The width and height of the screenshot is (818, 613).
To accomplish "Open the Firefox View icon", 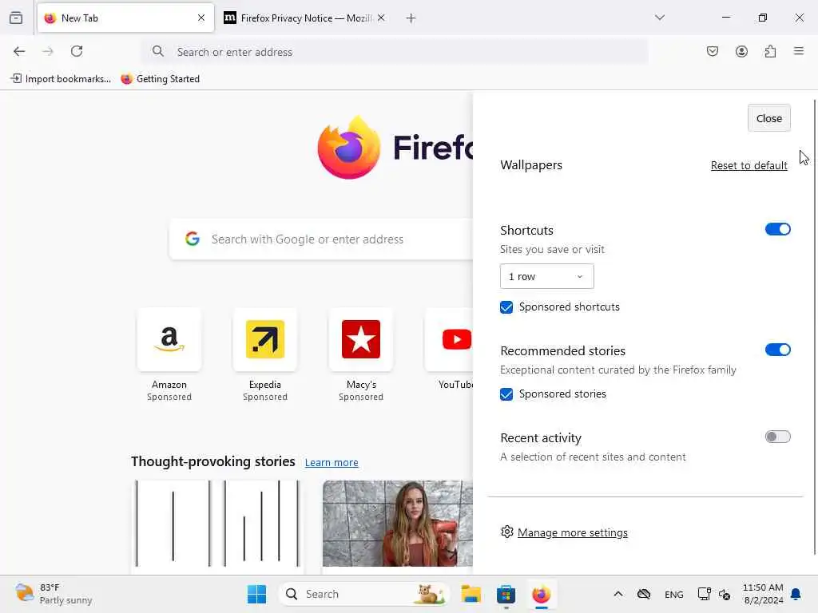I will point(16,18).
